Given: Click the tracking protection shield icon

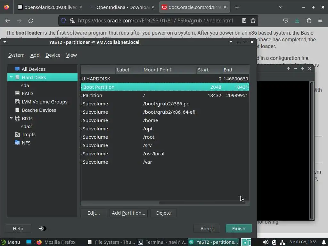Looking at the screenshot, I should click(63, 20).
